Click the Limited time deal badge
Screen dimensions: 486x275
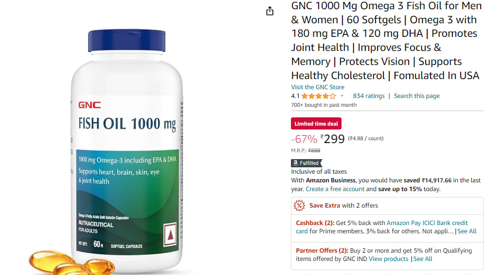(316, 124)
